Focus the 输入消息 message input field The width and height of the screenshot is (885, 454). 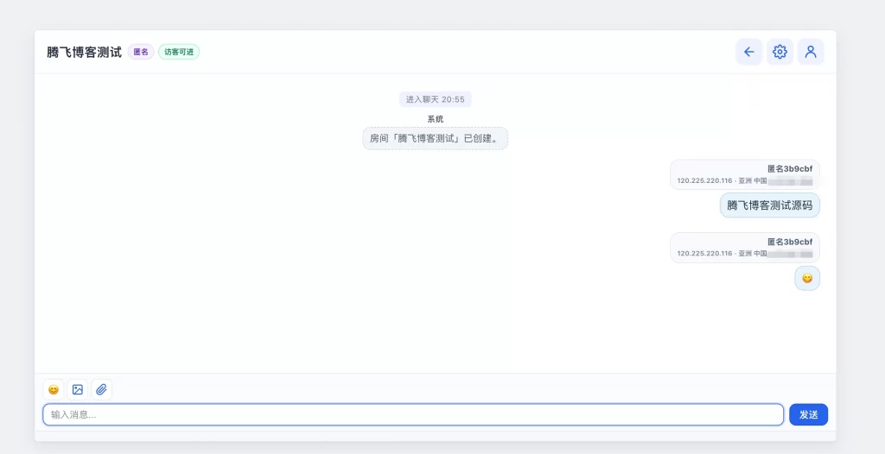point(413,414)
